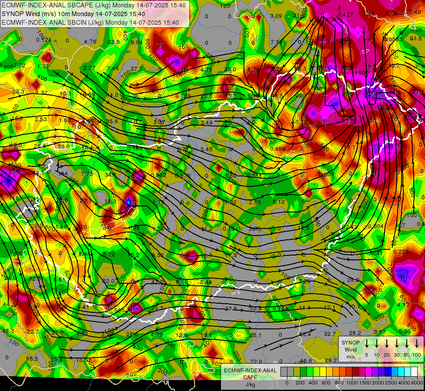
Task: Click the station value '2.50'
Action: [255, 202]
